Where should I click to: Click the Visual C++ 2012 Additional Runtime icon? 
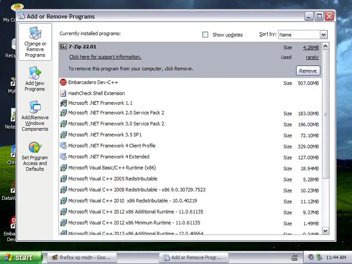[x=63, y=212]
